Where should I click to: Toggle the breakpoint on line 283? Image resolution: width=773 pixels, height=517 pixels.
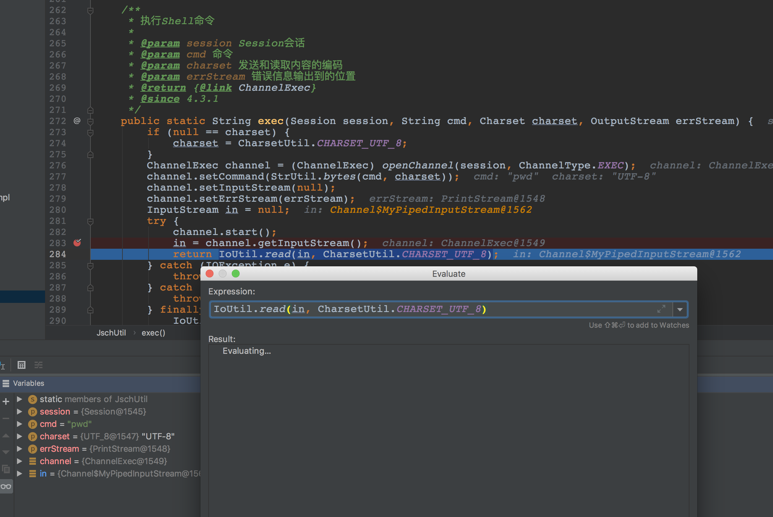click(x=77, y=243)
